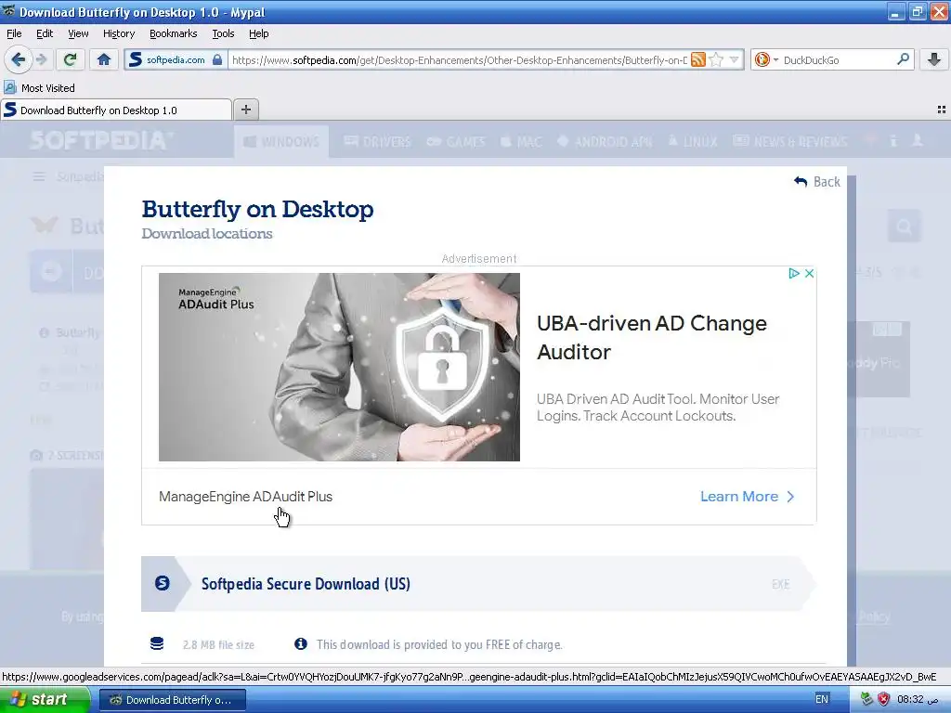
Task: Open the Downloads arrow button
Action: coord(934,59)
